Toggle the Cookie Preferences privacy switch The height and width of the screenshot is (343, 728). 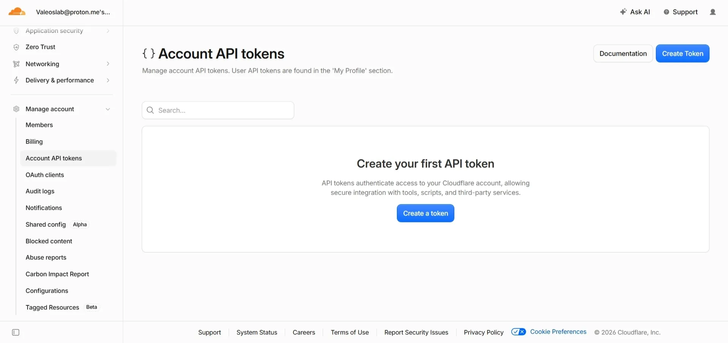[518, 332]
